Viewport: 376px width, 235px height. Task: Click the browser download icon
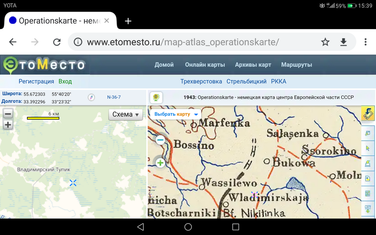coord(344,42)
